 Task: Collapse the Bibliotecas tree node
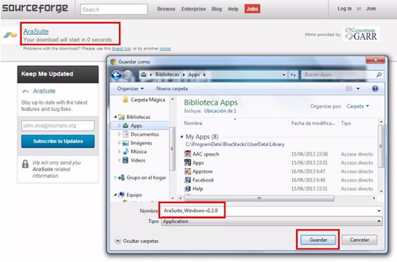115,117
